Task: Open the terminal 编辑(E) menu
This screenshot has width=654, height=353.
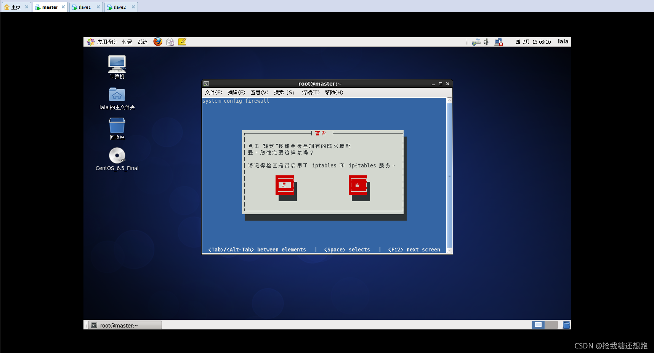Action: (236, 92)
